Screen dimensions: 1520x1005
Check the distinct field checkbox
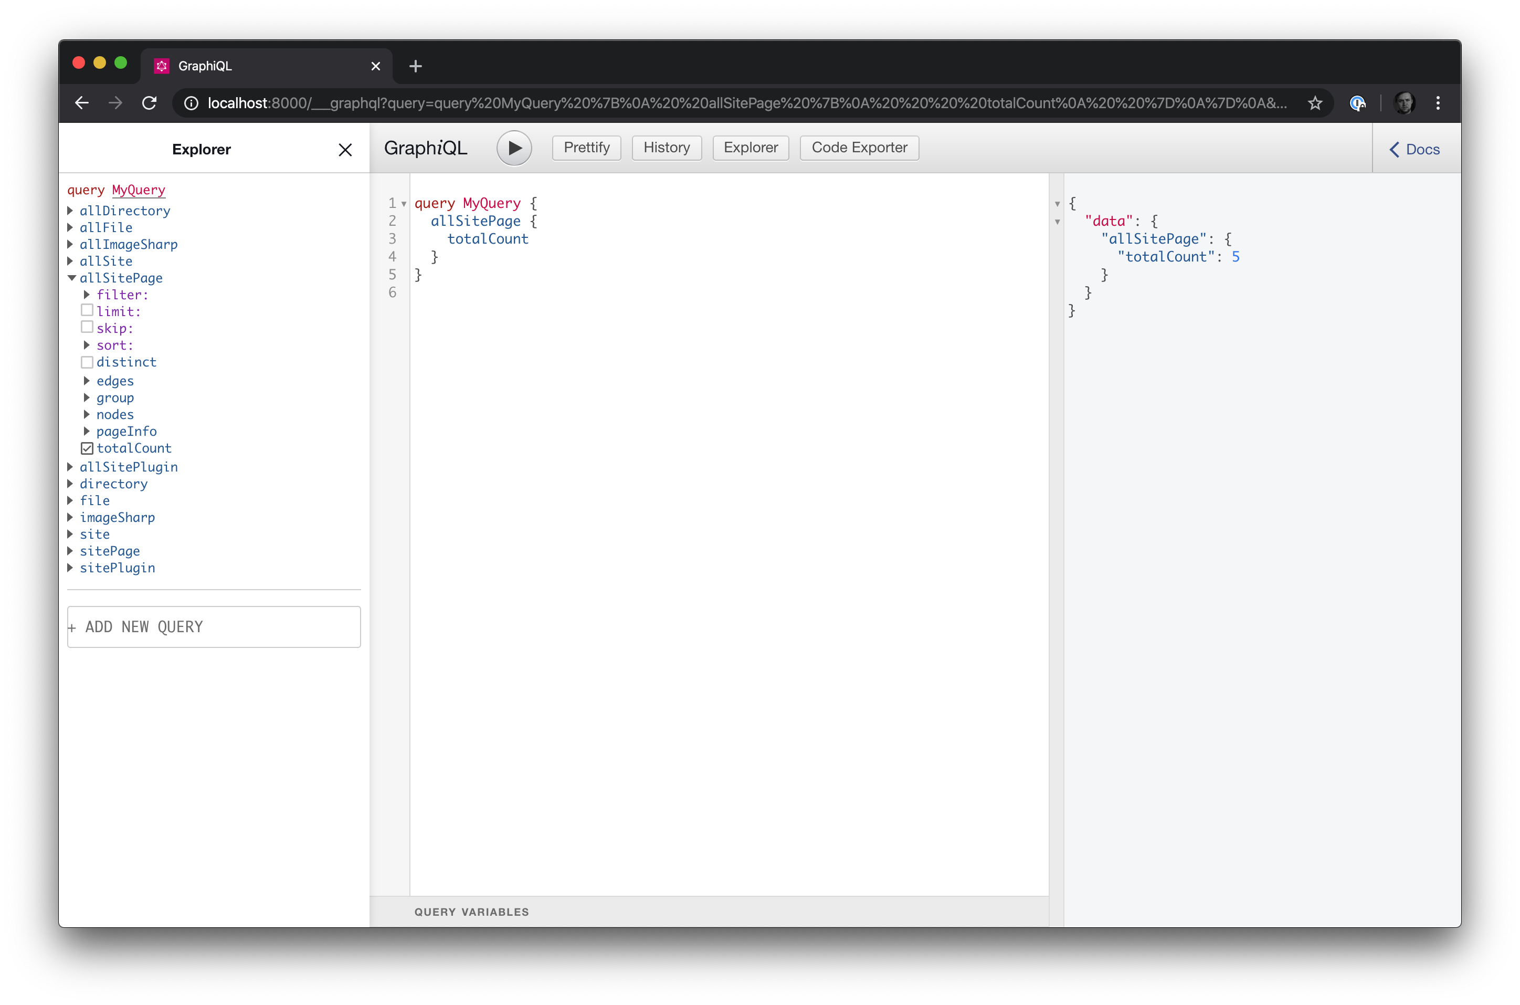(x=87, y=362)
